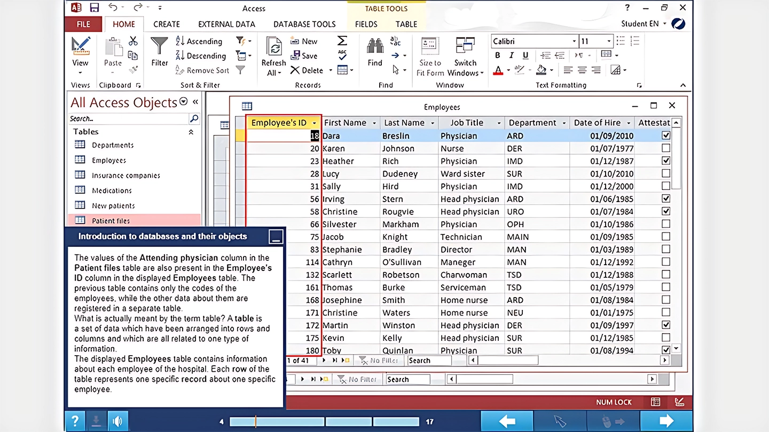Toggle Attestation checkbox for Jacob Knight
This screenshot has width=769, height=432.
(666, 236)
